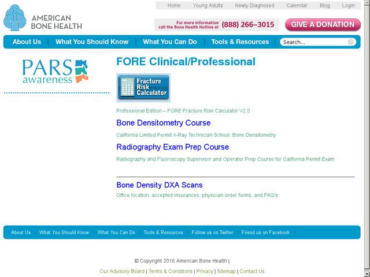Image resolution: width=370 pixels, height=277 pixels.
Task: Open Office location, accepted insurances description link
Action: (197, 195)
